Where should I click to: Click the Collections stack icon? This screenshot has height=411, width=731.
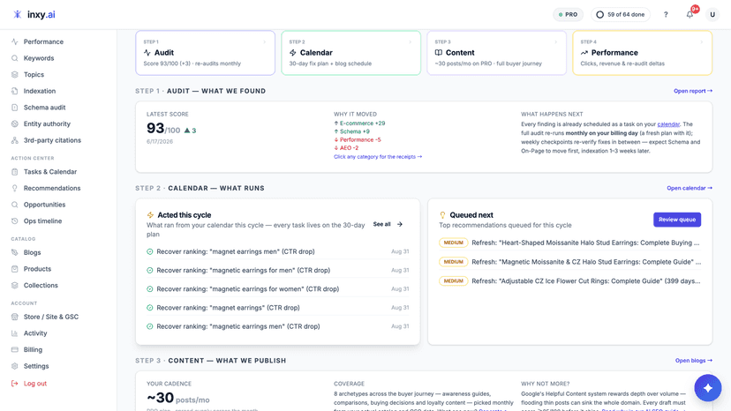[15, 285]
